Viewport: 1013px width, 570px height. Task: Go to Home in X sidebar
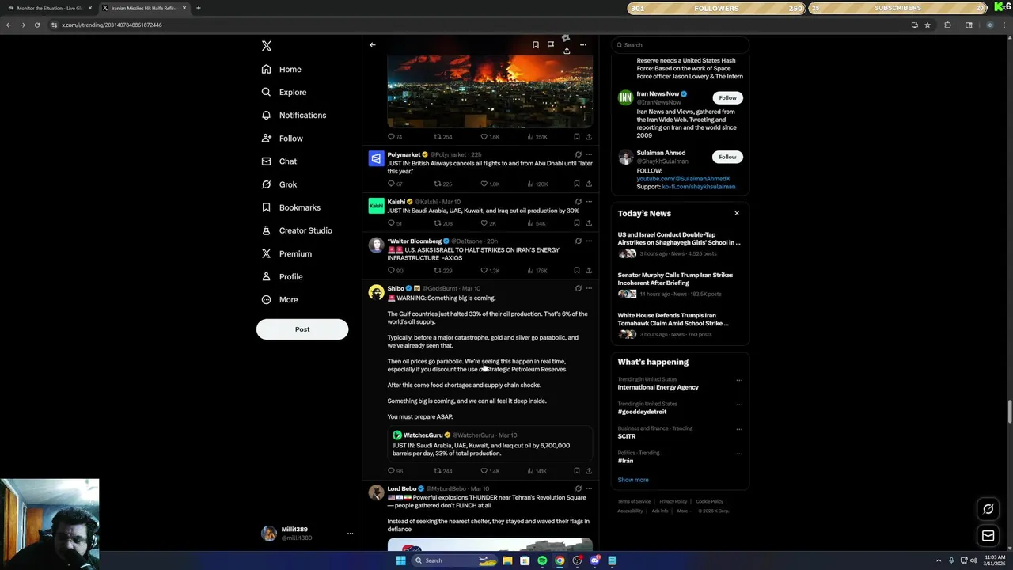click(282, 70)
